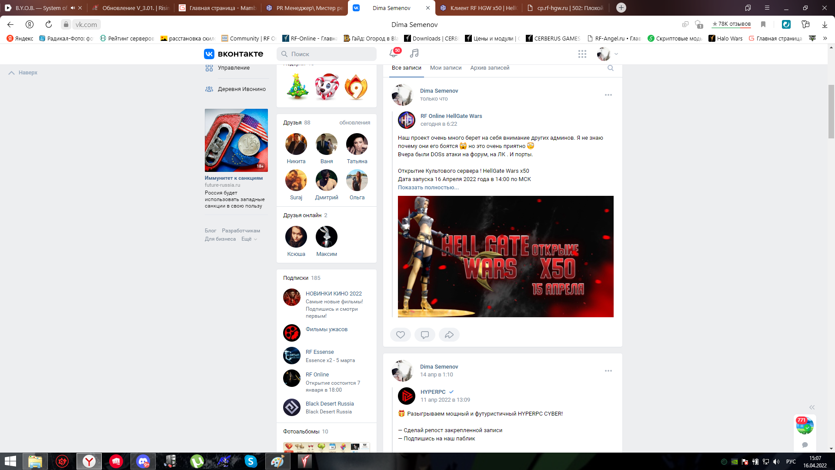
Task: Mute the B.Y.O.B. tab audio
Action: coord(73,8)
